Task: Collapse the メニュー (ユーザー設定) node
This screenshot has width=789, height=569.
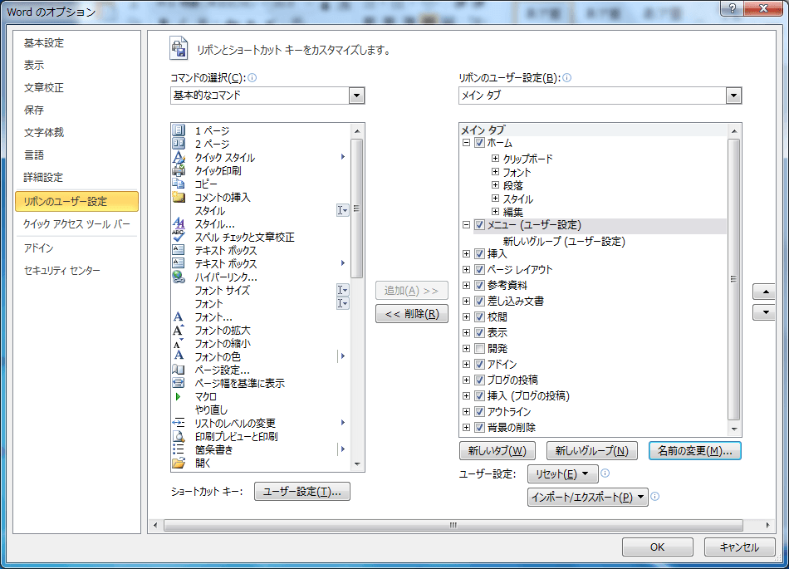Action: [x=467, y=225]
